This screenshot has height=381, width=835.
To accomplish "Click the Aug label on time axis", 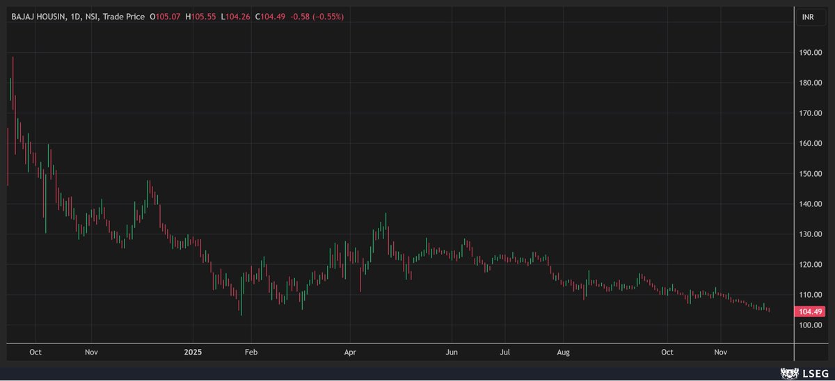I will point(564,352).
